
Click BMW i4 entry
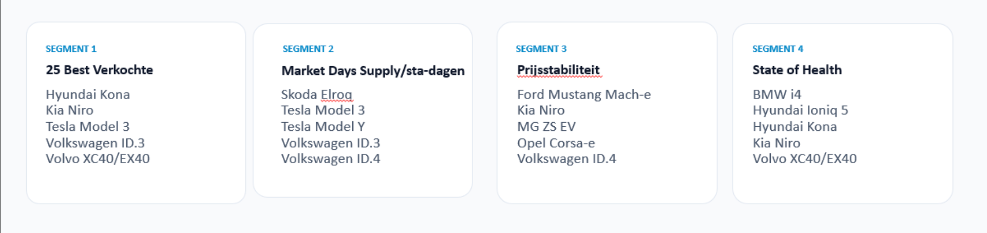tap(777, 94)
